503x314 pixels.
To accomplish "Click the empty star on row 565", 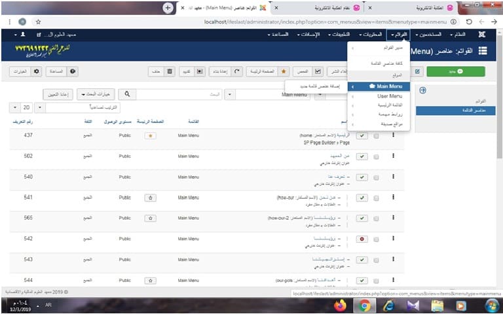I will tap(150, 218).
